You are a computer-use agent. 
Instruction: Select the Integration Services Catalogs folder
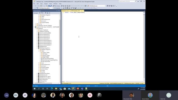(45, 26)
